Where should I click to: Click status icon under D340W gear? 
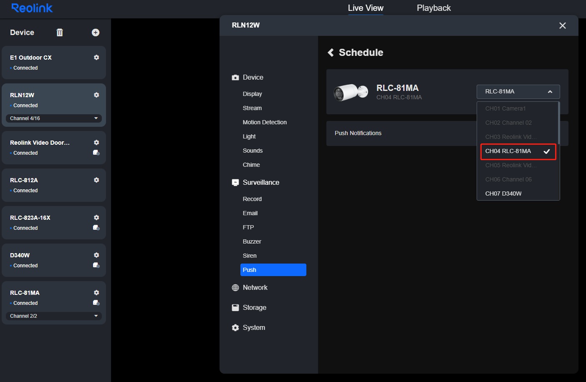[96, 265]
